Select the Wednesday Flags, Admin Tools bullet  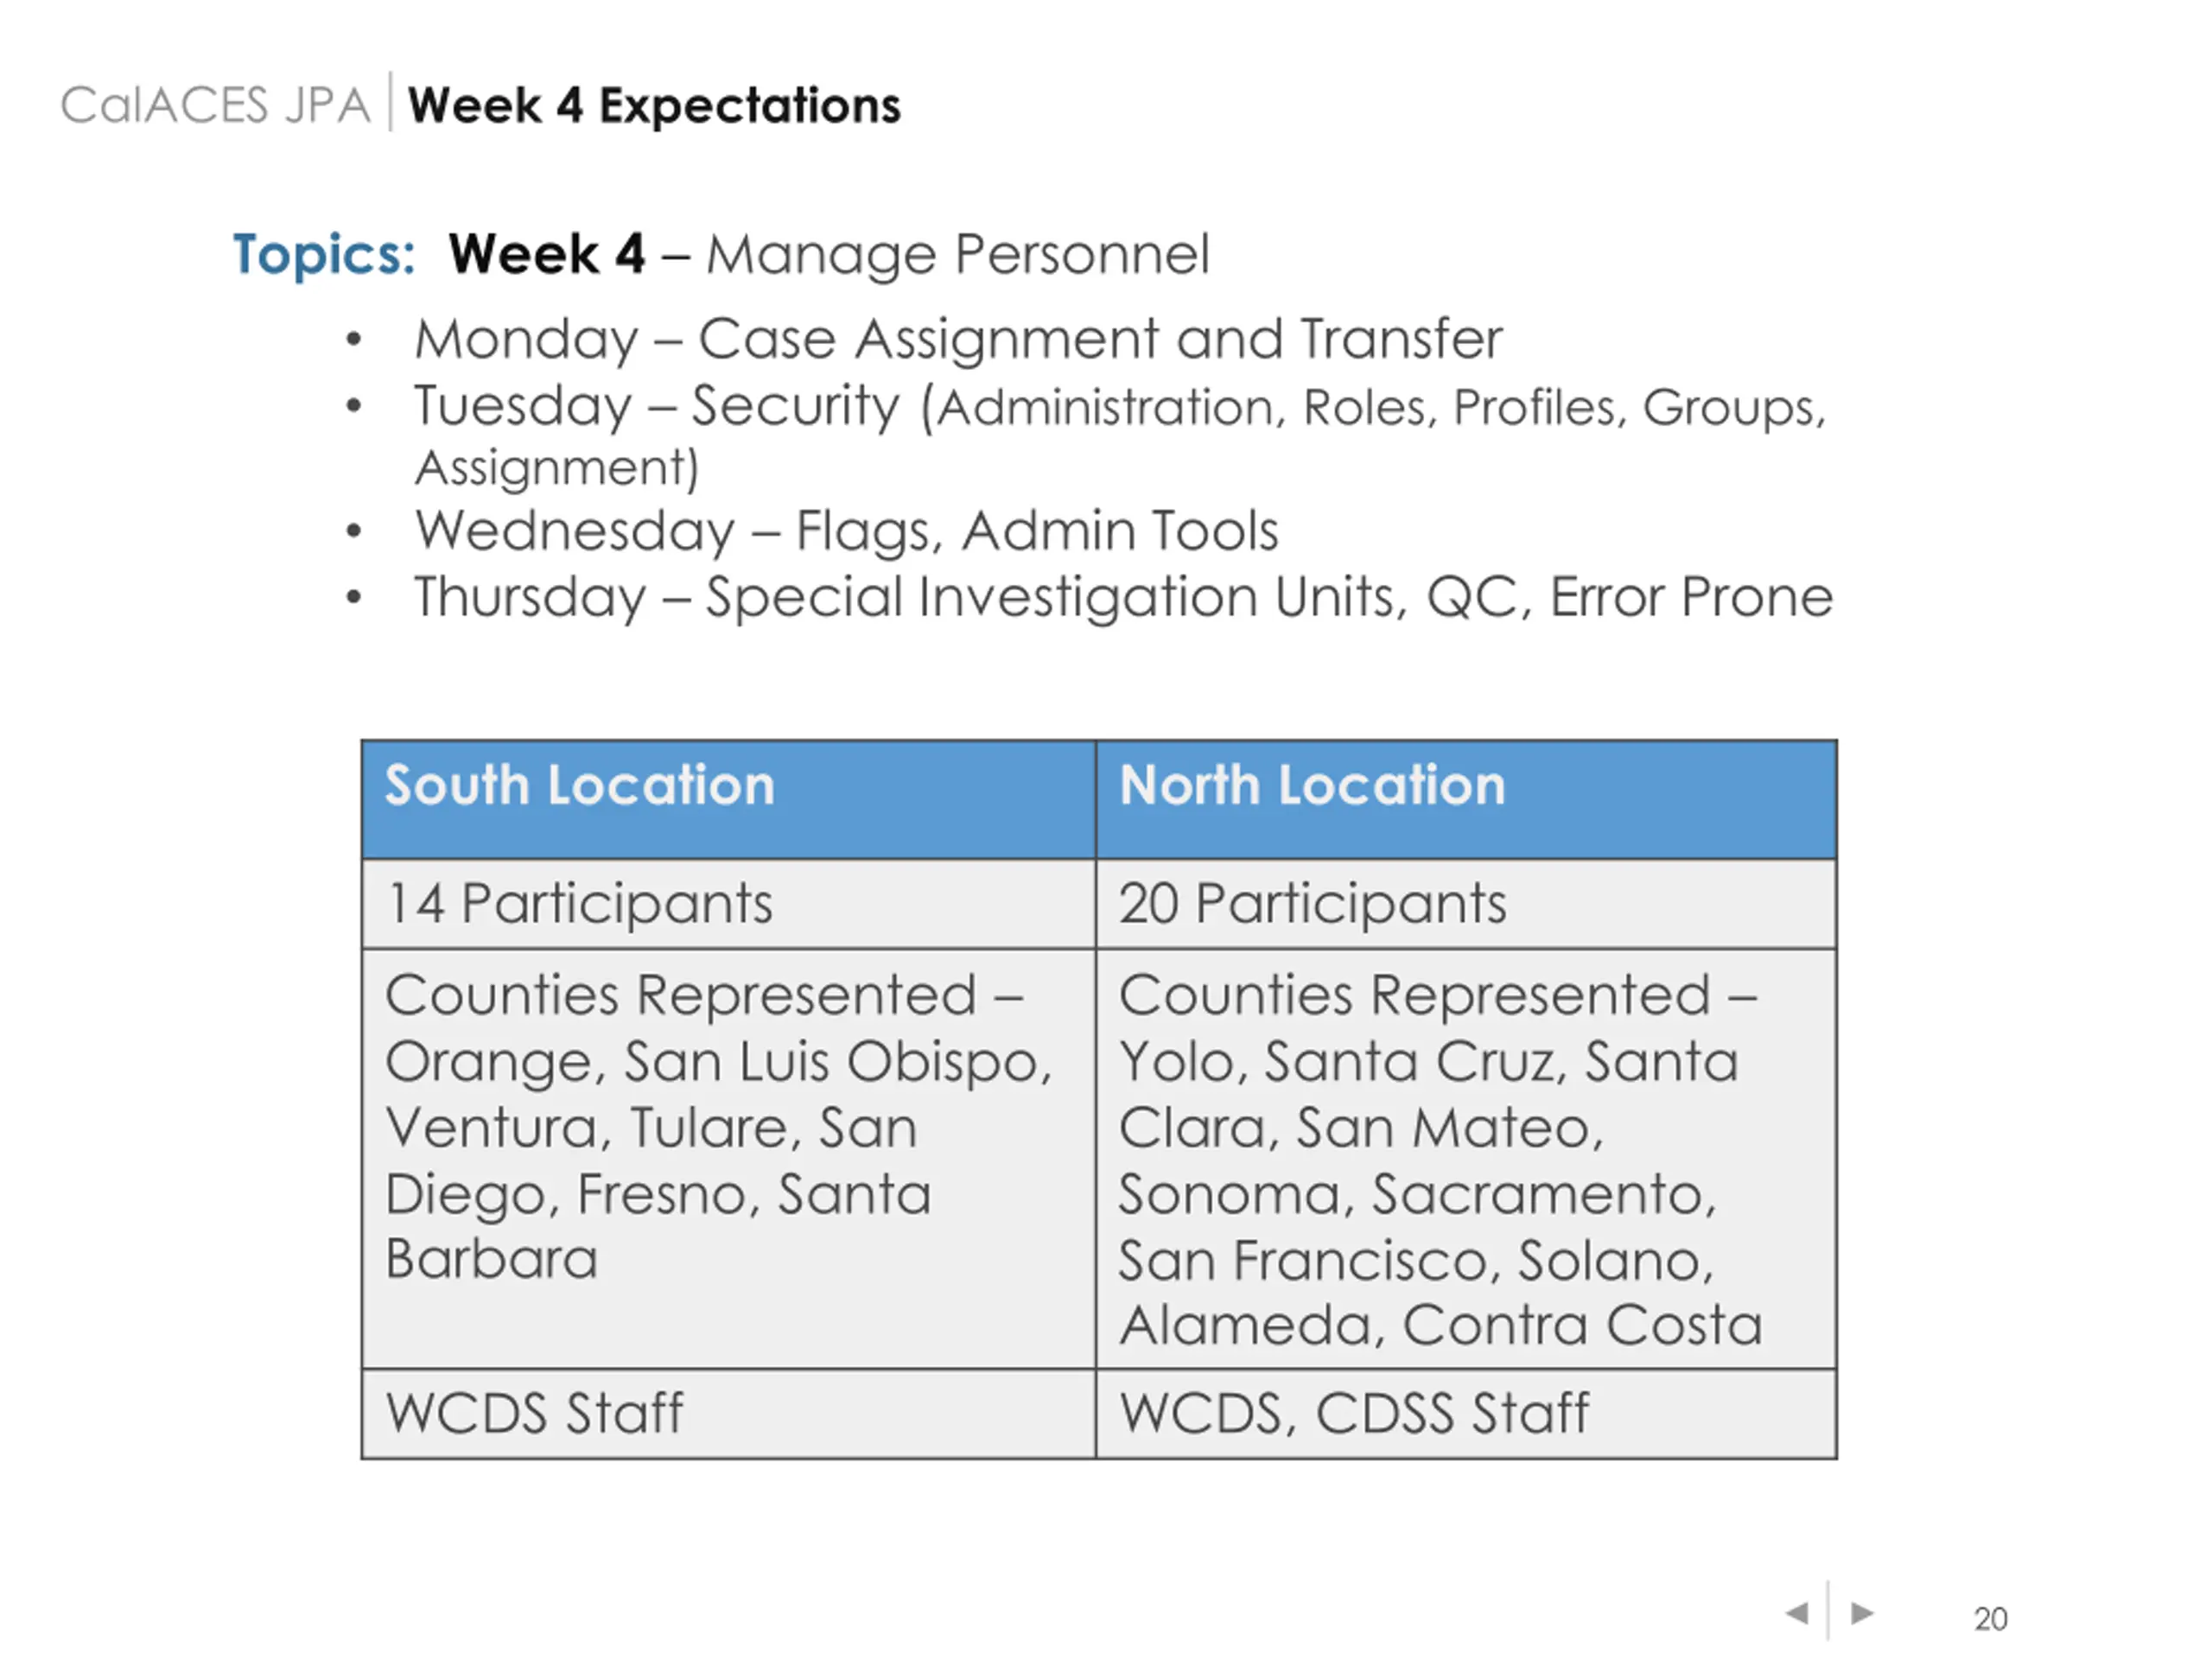846,531
